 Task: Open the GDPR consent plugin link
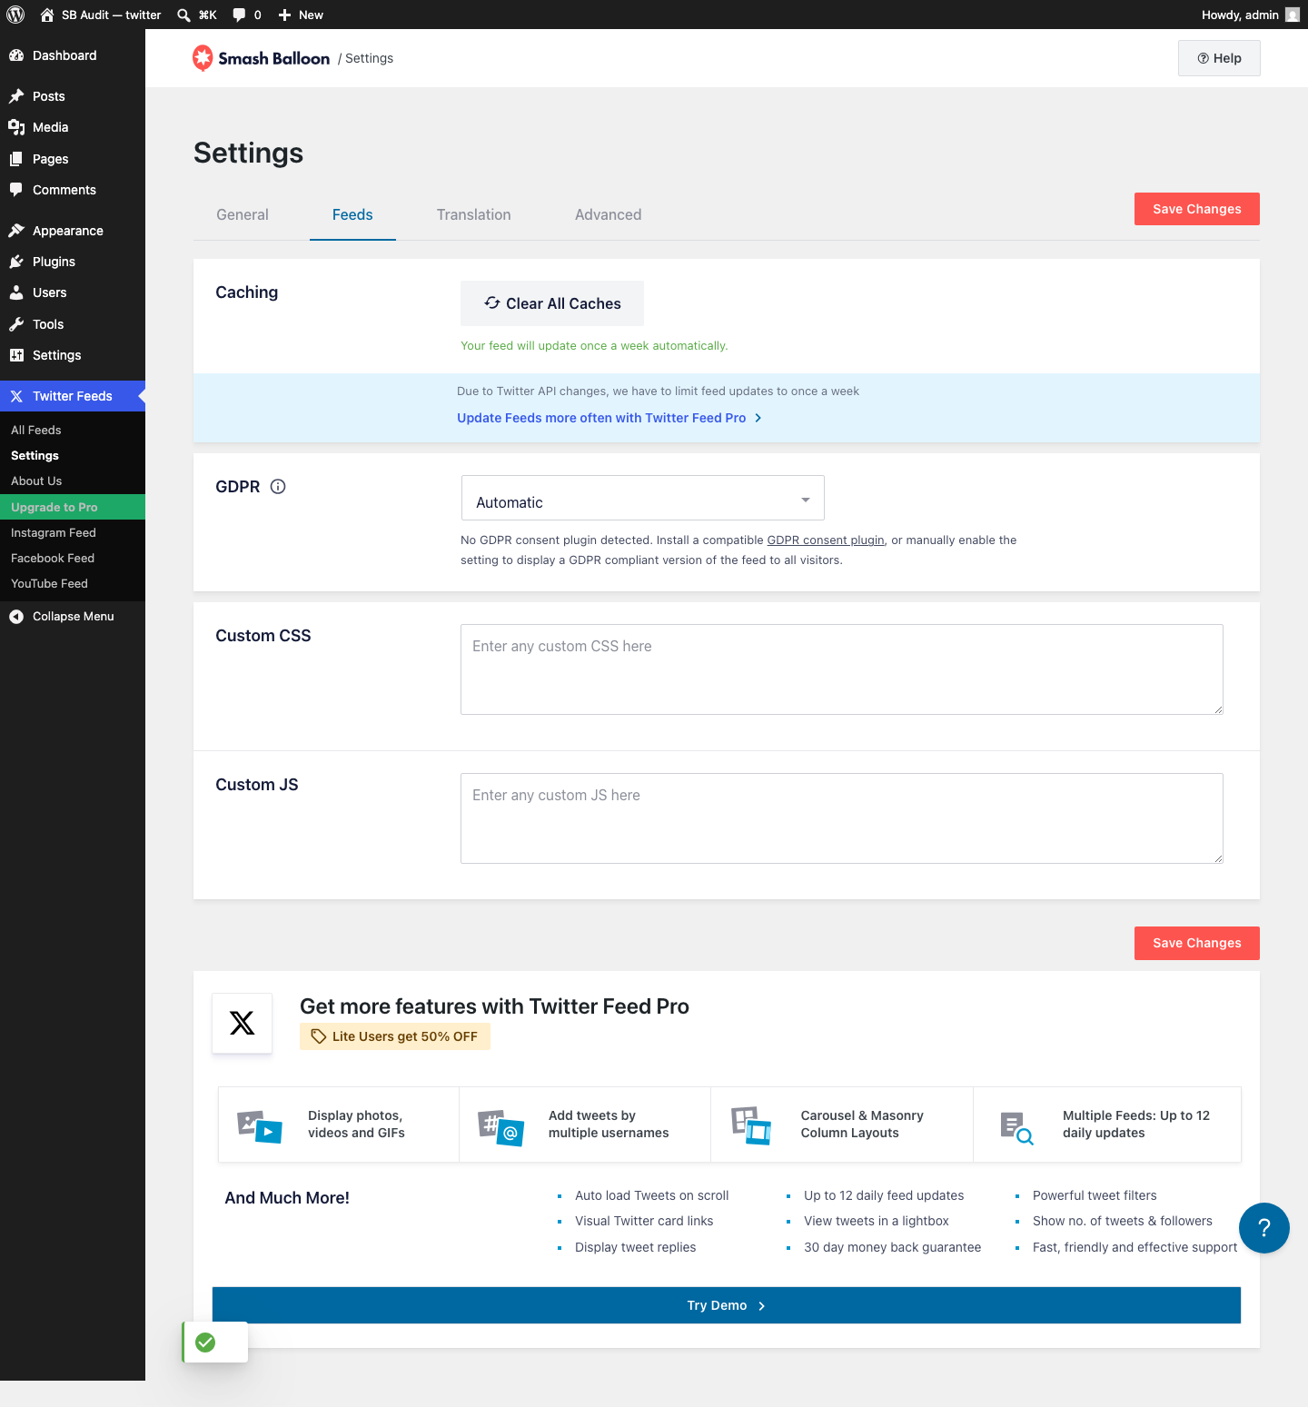(x=826, y=540)
